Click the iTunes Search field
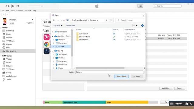The height and width of the screenshot is (109, 194). pos(167,6)
